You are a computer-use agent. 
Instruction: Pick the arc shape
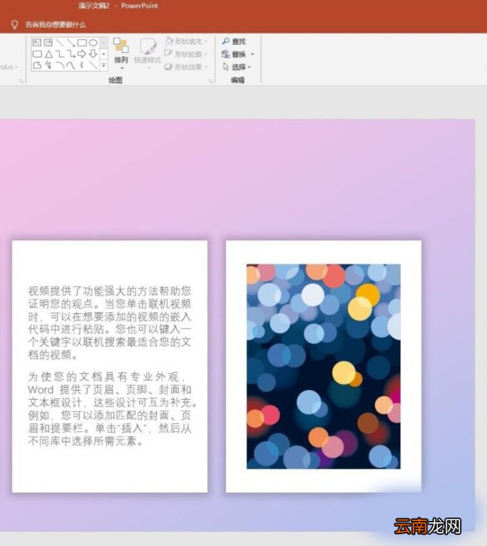(x=60, y=65)
